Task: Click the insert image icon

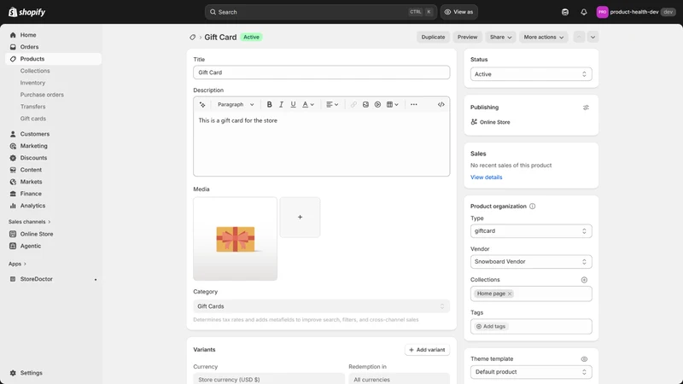Action: (365, 104)
